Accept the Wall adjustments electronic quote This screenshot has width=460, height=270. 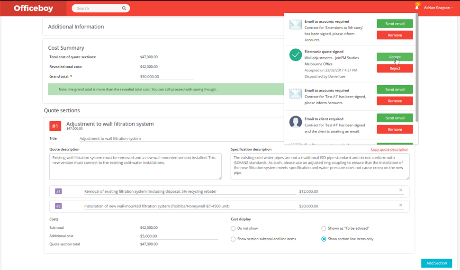(395, 57)
